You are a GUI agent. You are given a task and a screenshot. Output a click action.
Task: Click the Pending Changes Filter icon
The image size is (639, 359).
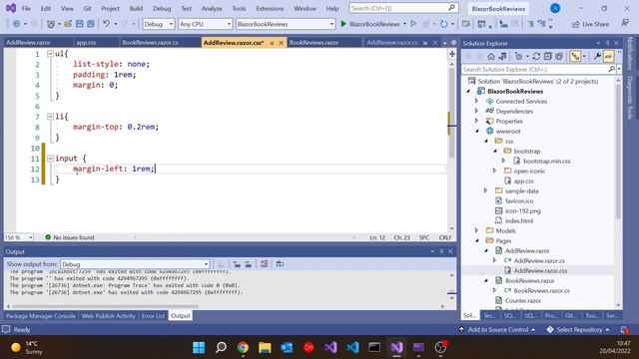pos(519,56)
